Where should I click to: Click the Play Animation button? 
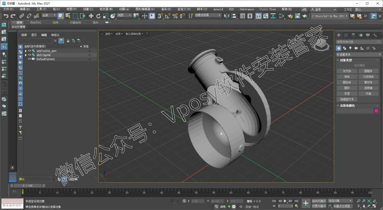(x=285, y=201)
